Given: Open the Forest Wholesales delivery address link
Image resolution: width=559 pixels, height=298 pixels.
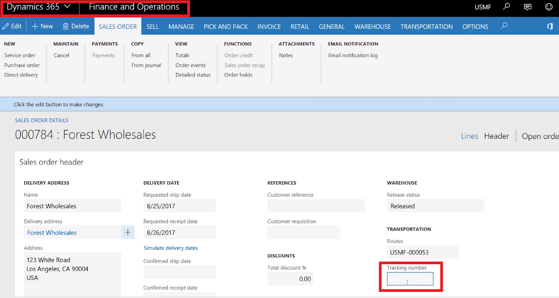Looking at the screenshot, I should tap(52, 233).
